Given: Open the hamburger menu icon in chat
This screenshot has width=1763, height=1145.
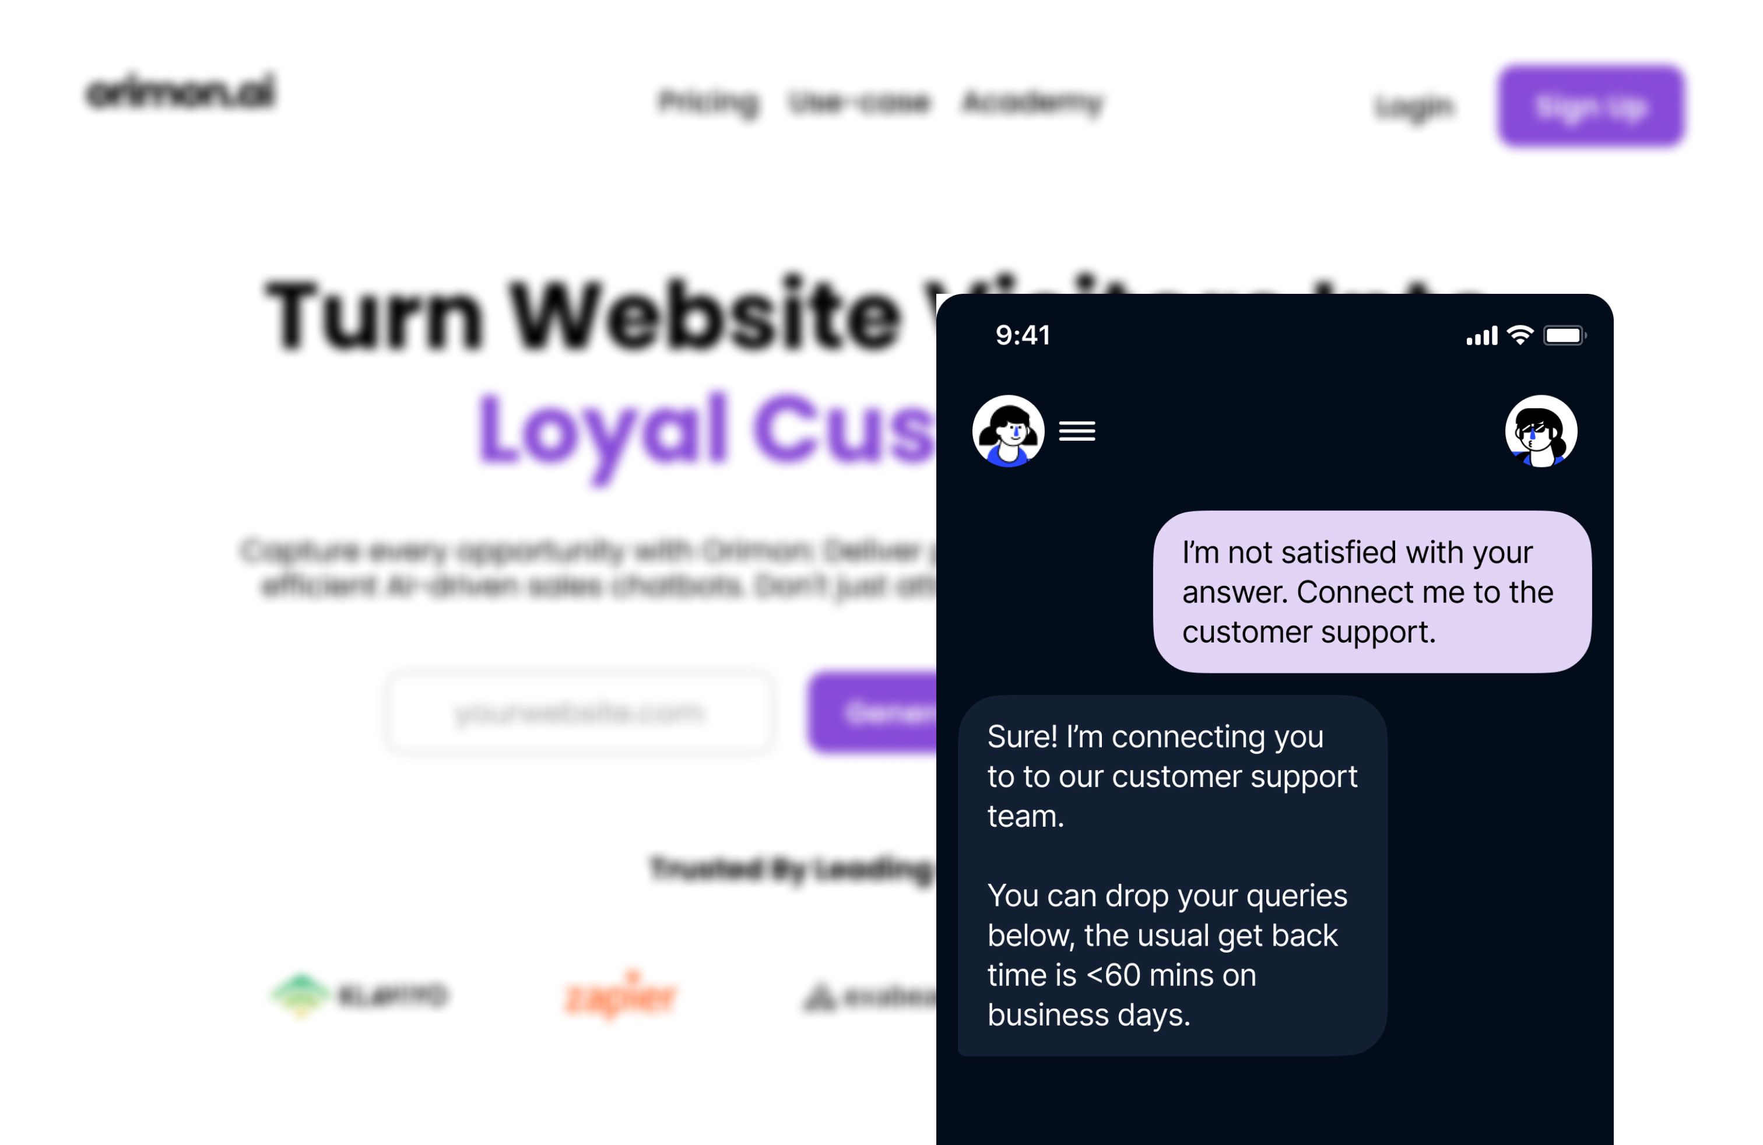Looking at the screenshot, I should tap(1076, 431).
